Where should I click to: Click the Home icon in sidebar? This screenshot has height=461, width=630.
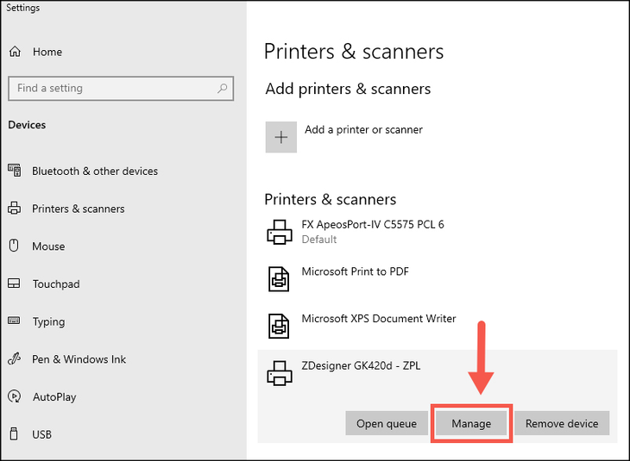click(15, 52)
